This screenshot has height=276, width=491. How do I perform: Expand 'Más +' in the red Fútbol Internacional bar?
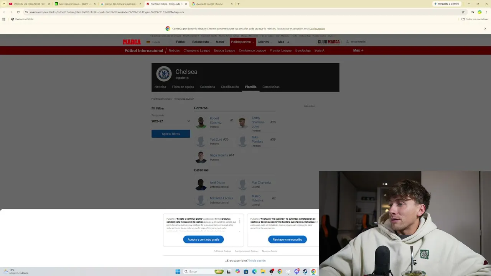(358, 51)
